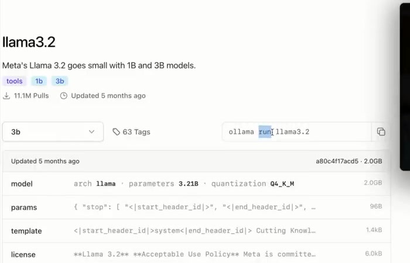Choose the 1b size badge
Image resolution: width=410 pixels, height=263 pixels.
[x=39, y=81]
